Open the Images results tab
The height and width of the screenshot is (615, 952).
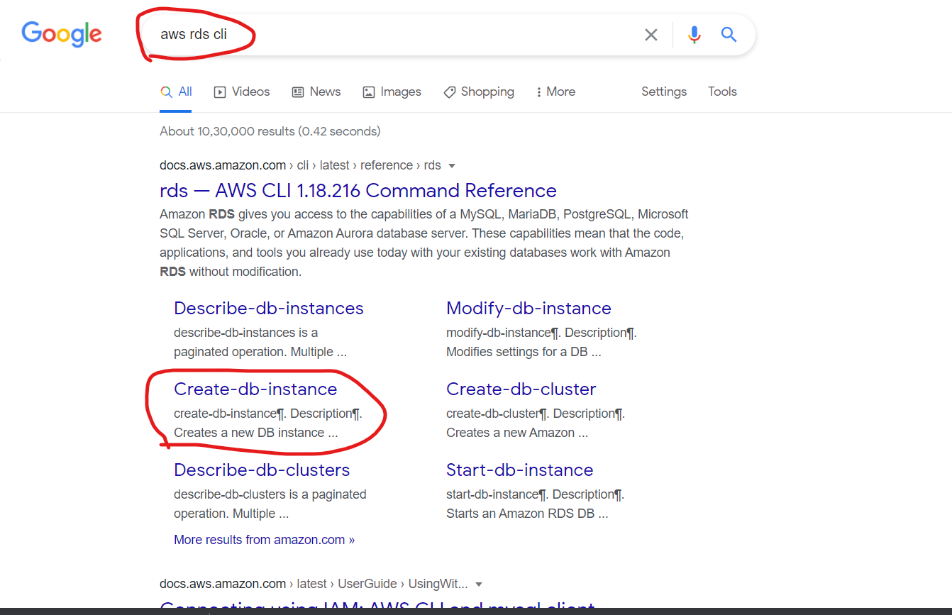tap(392, 92)
